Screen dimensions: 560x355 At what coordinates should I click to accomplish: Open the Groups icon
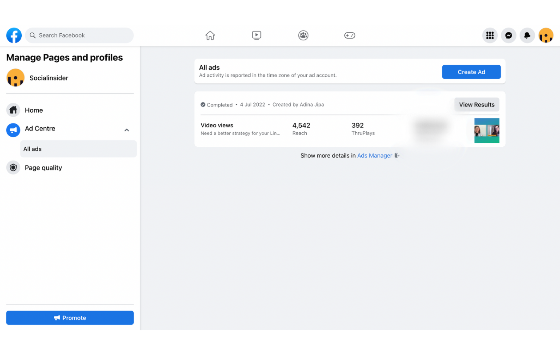[303, 35]
